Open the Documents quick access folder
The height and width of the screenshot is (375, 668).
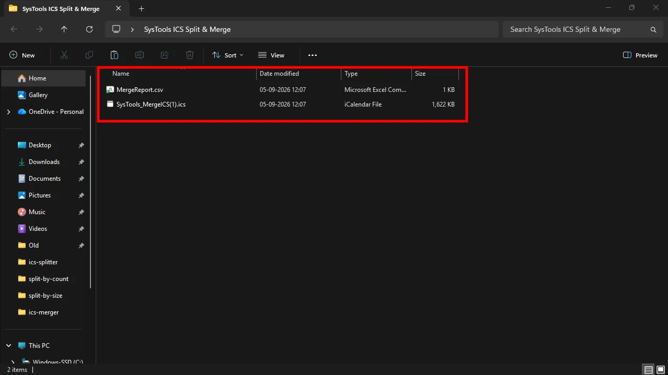coord(43,179)
